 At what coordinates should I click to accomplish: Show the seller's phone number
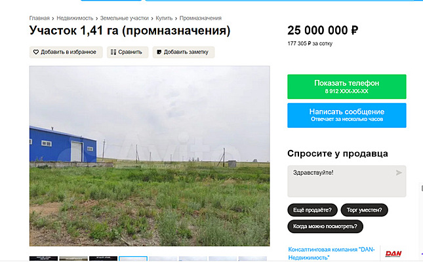[347, 86]
